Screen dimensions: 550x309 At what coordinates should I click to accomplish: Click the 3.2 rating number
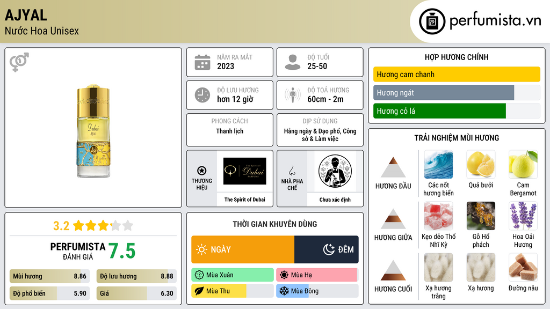(61, 226)
